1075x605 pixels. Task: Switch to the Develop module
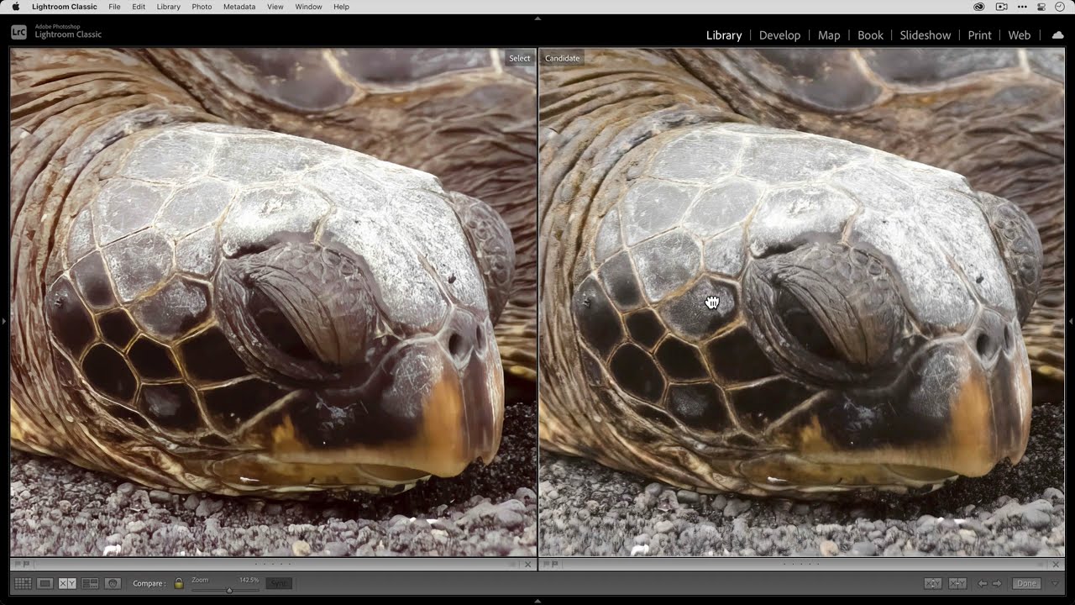(779, 35)
